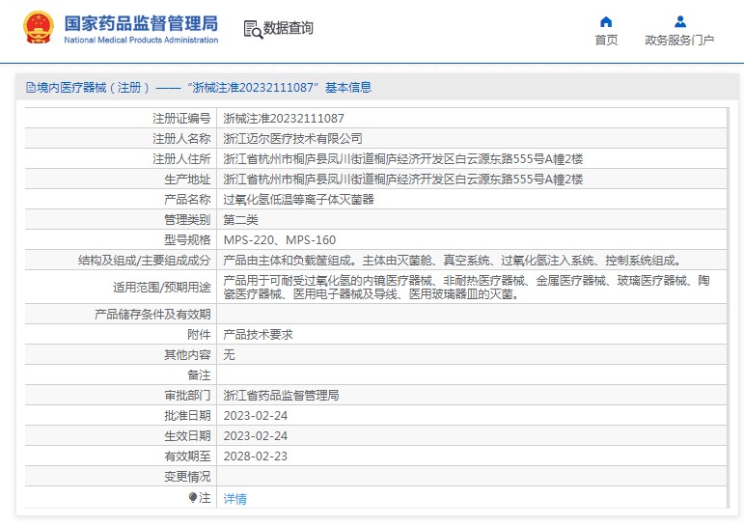Click 第二类 management category value
Screen dimensions: 744x526
click(240, 220)
